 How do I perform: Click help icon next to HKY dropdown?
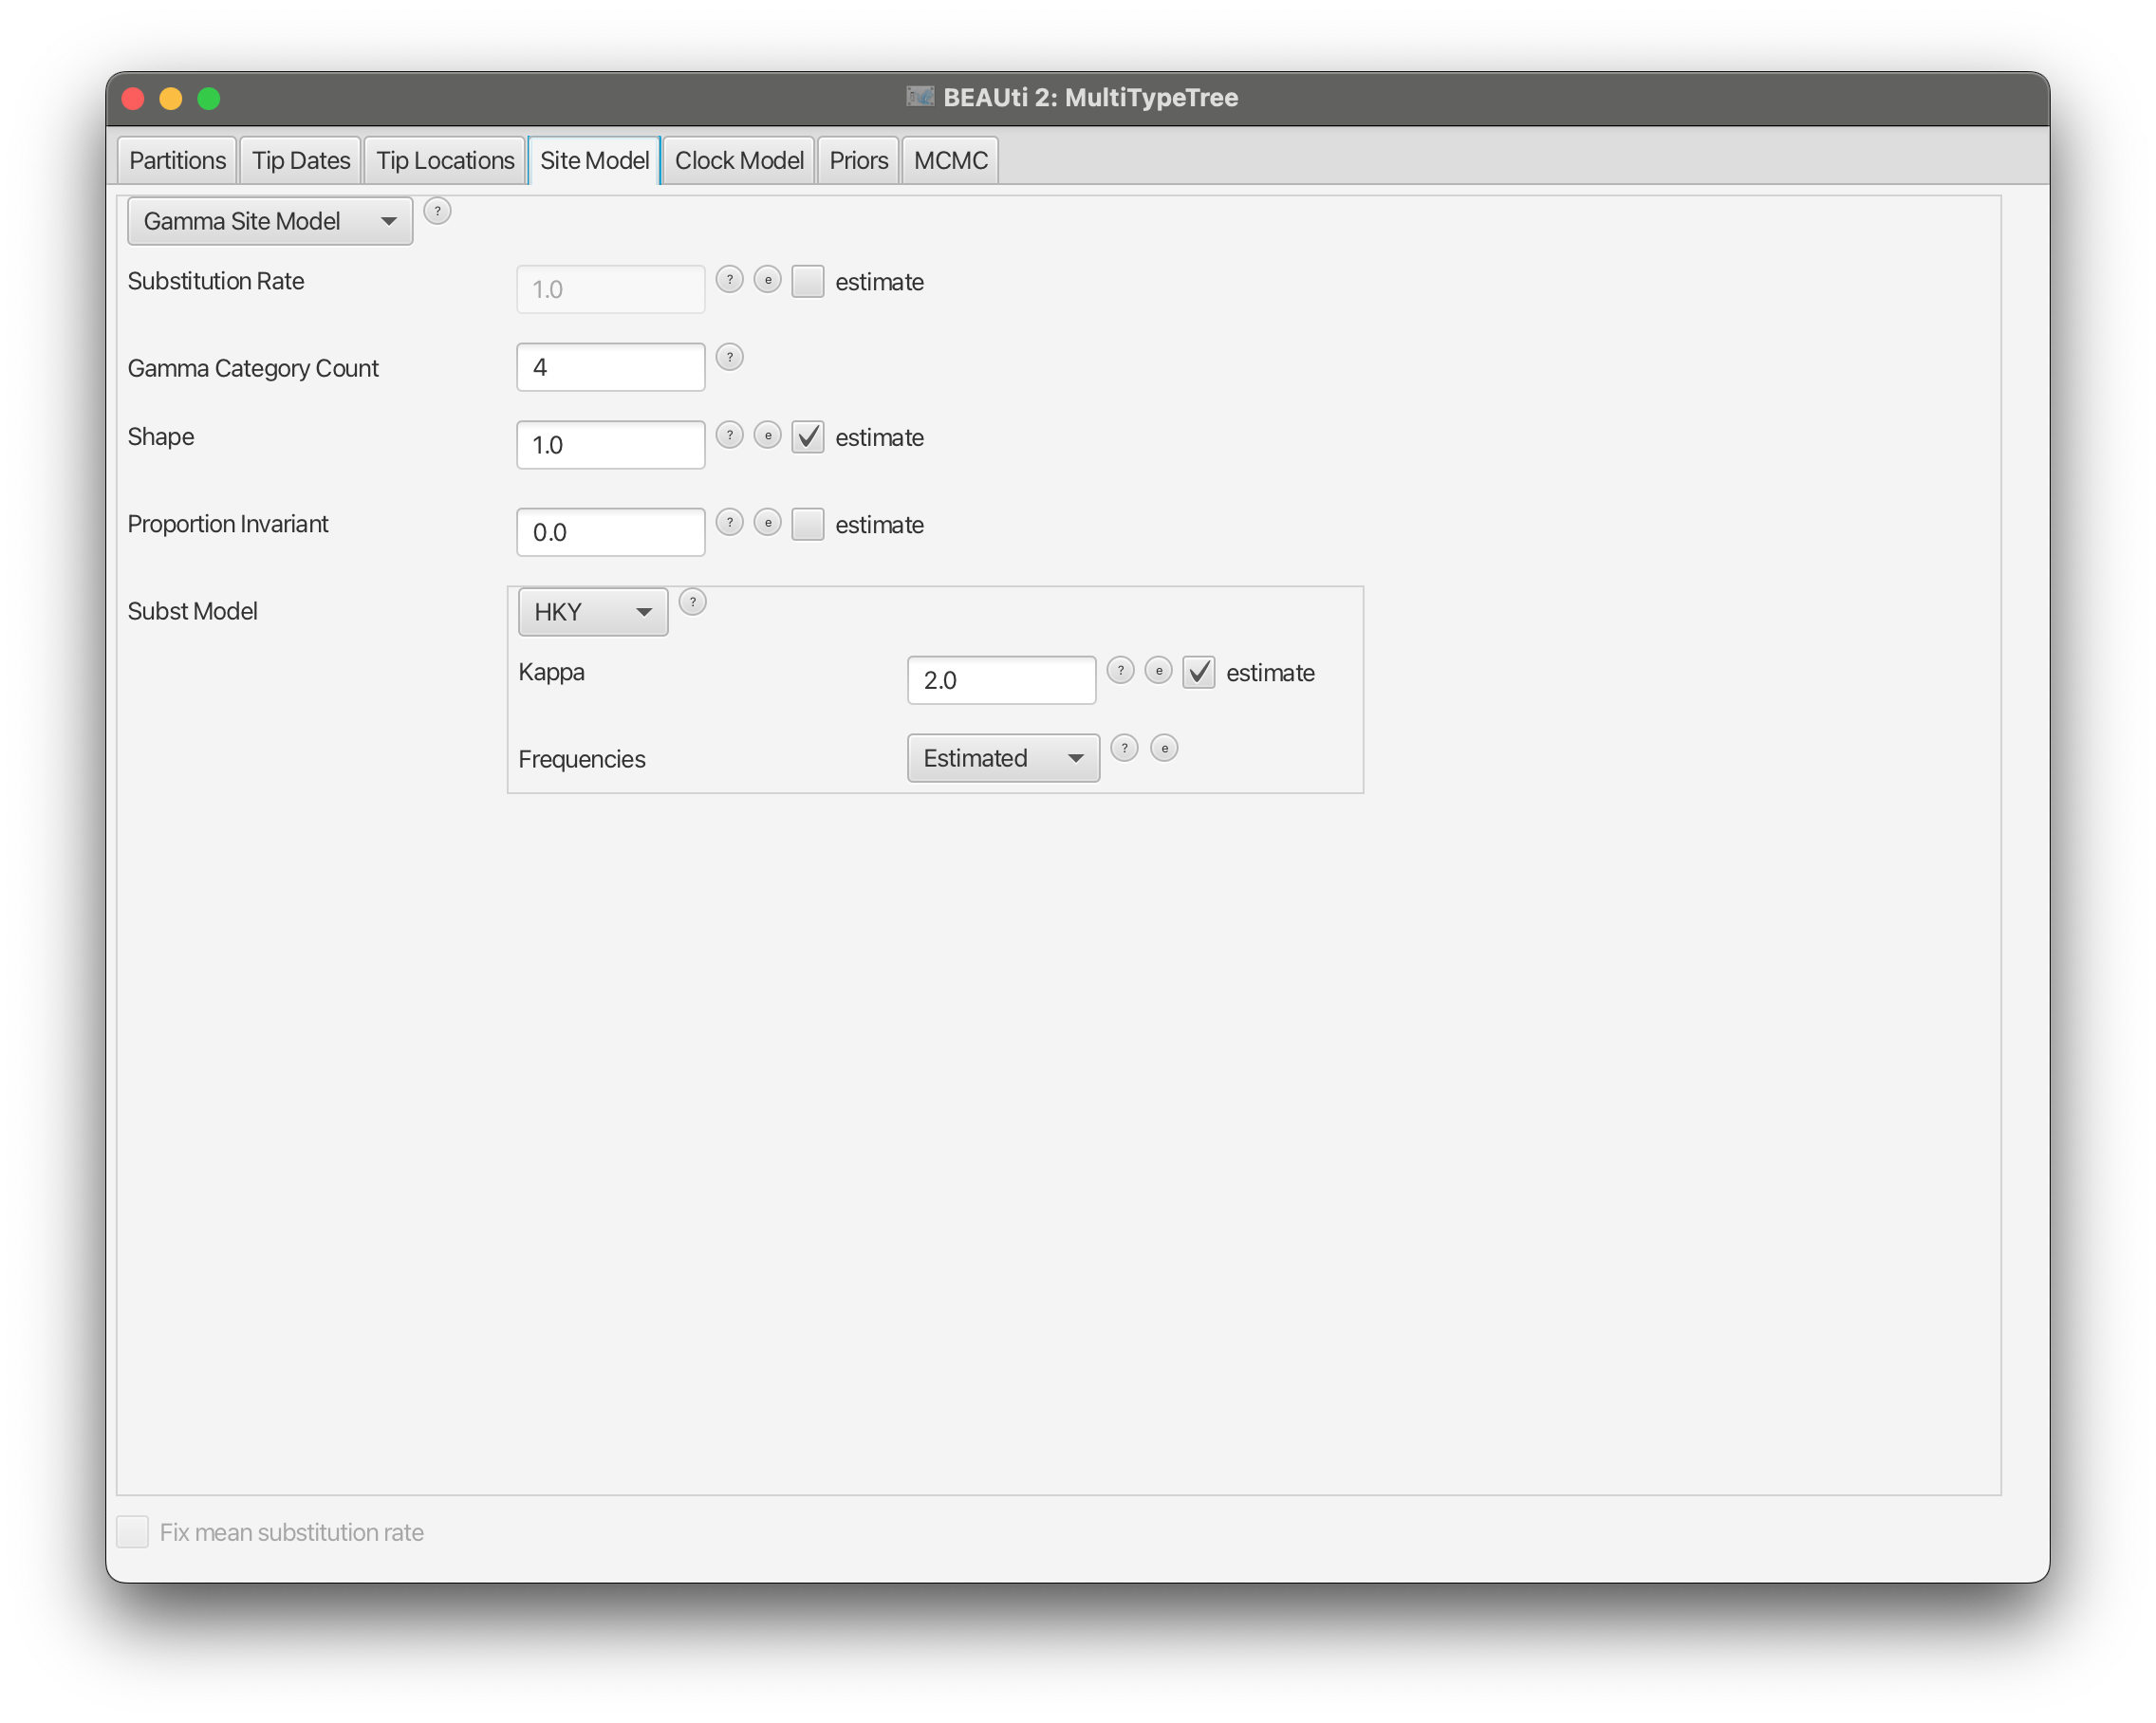(x=692, y=602)
